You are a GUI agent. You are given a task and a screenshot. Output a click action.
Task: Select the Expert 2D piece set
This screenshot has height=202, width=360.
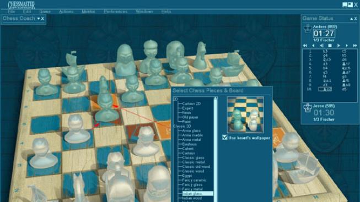[x=187, y=108]
